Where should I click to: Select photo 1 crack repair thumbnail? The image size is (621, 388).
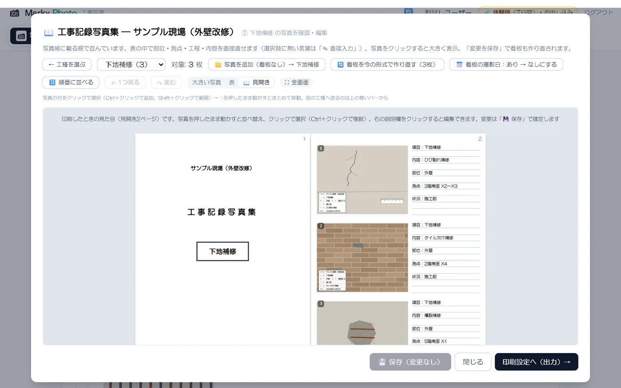click(x=362, y=180)
